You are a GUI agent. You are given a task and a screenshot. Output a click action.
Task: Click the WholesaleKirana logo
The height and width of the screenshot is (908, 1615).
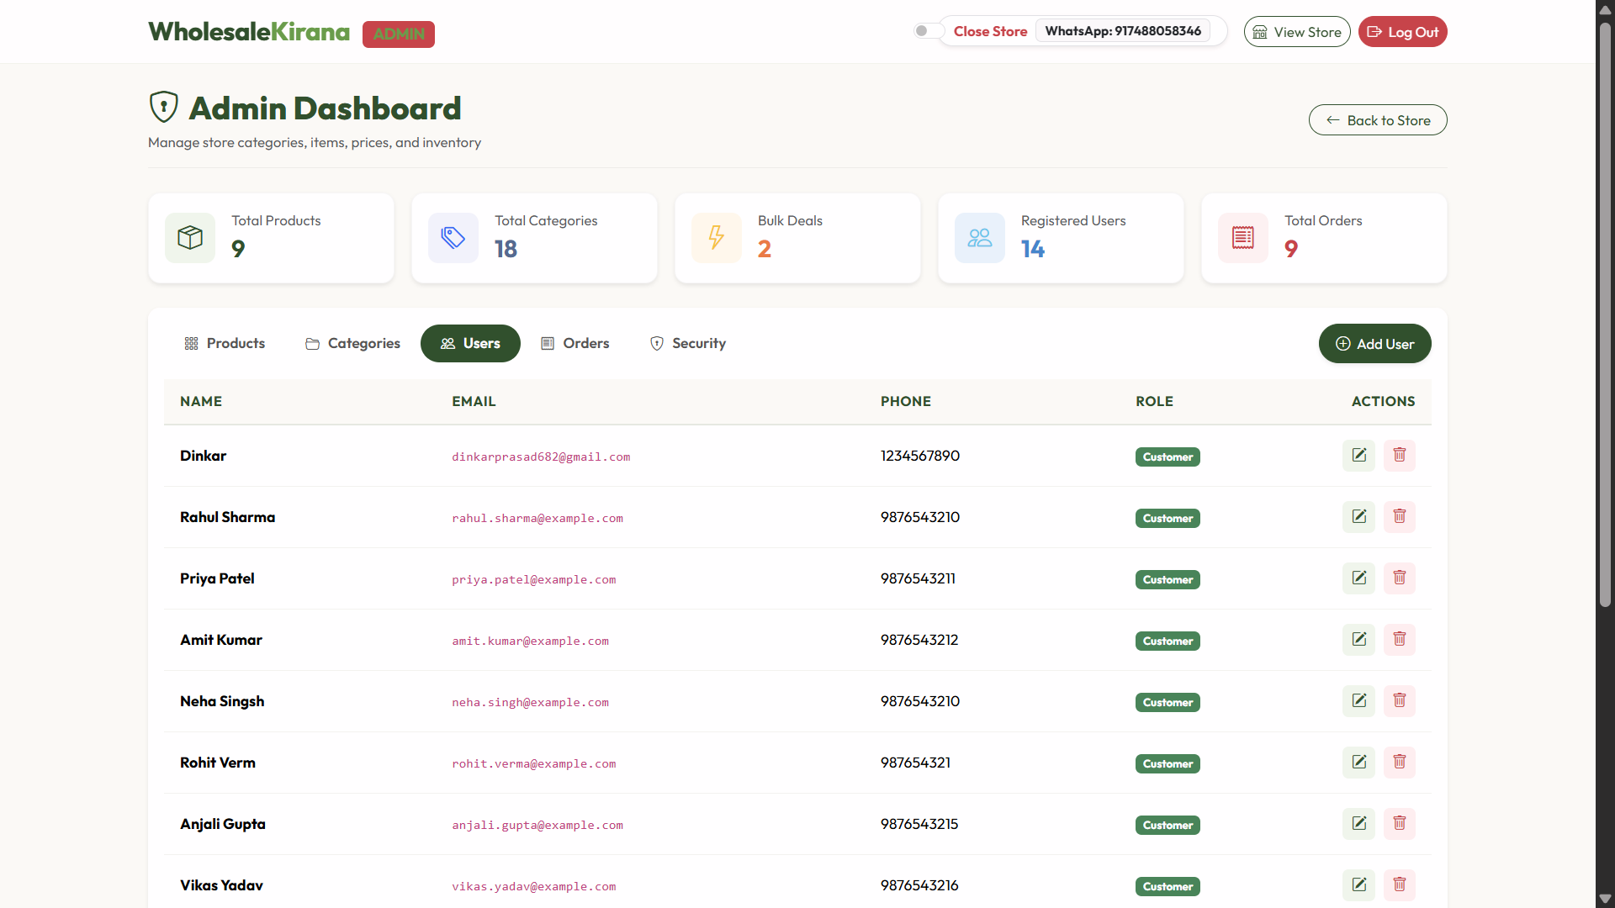point(249,32)
